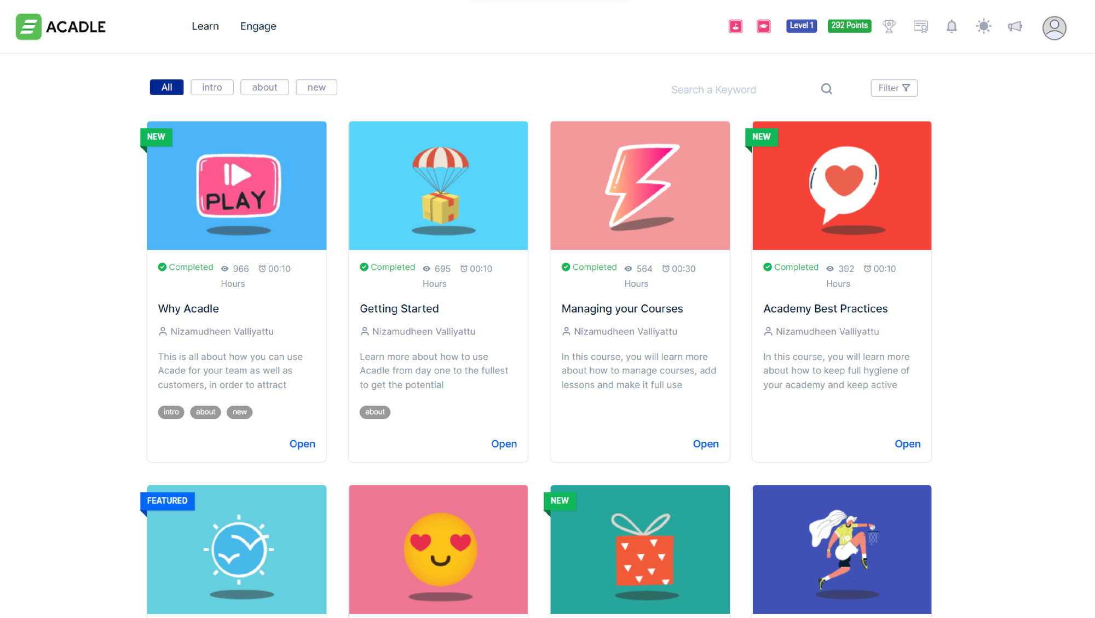
Task: Click the Filter dropdown button
Action: tap(894, 87)
